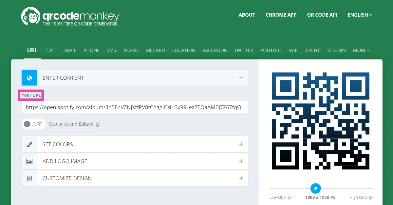Image resolution: width=393 pixels, height=205 pixels.
Task: Click the QRCode Monkey logo icon
Action: pos(31,16)
